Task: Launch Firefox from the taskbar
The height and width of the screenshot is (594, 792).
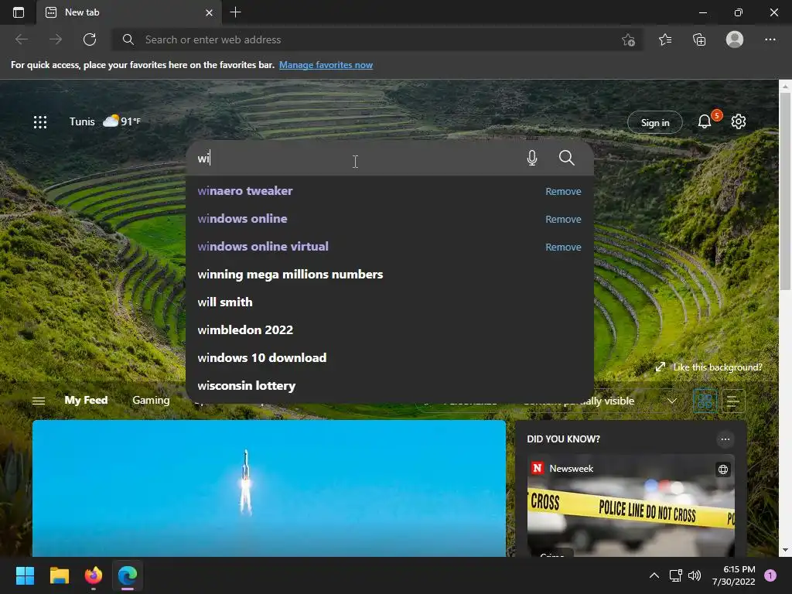Action: (94, 575)
